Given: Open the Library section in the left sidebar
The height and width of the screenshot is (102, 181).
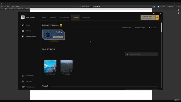Looking at the screenshot, I should click(x=29, y=31).
